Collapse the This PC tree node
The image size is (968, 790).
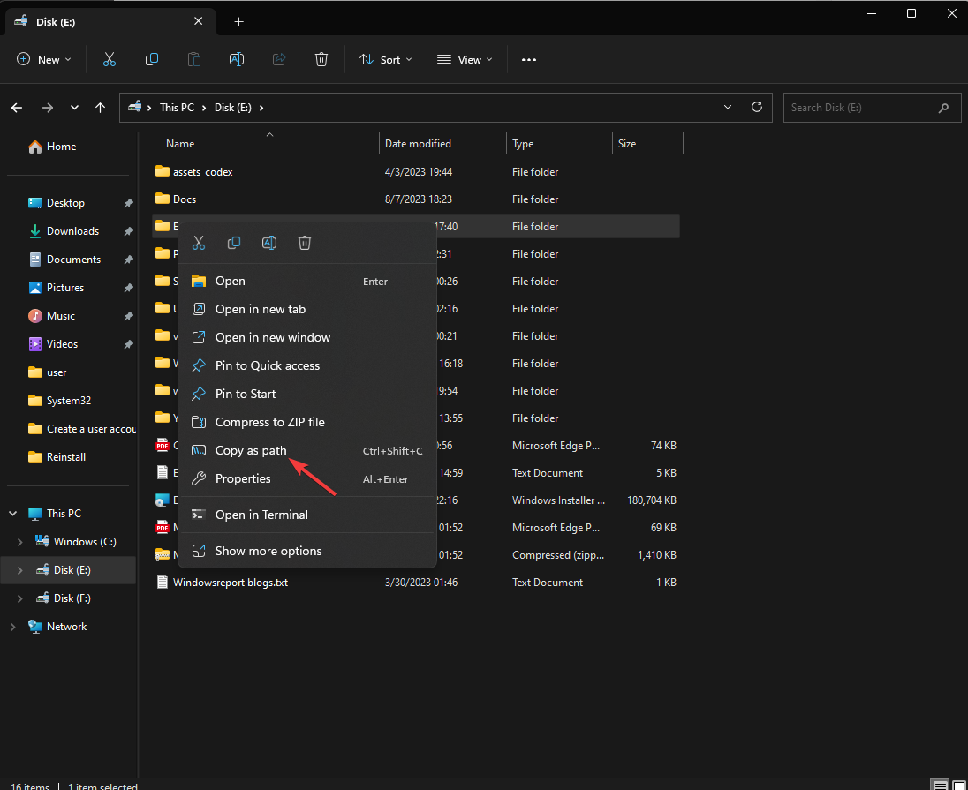[x=13, y=514]
